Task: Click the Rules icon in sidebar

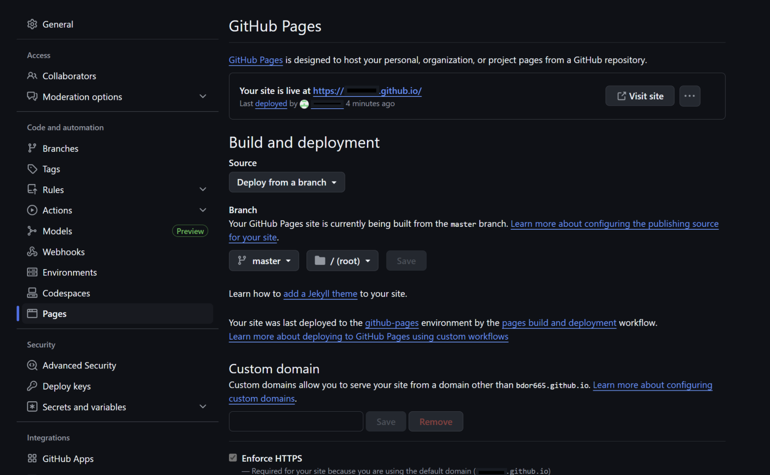Action: (x=32, y=189)
